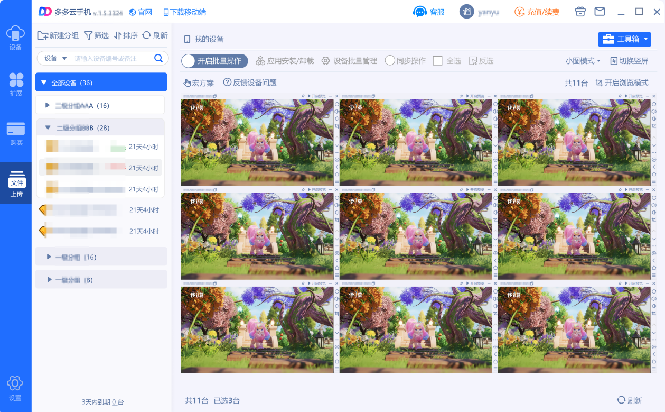Open the 文件上传 file upload section

(16, 184)
